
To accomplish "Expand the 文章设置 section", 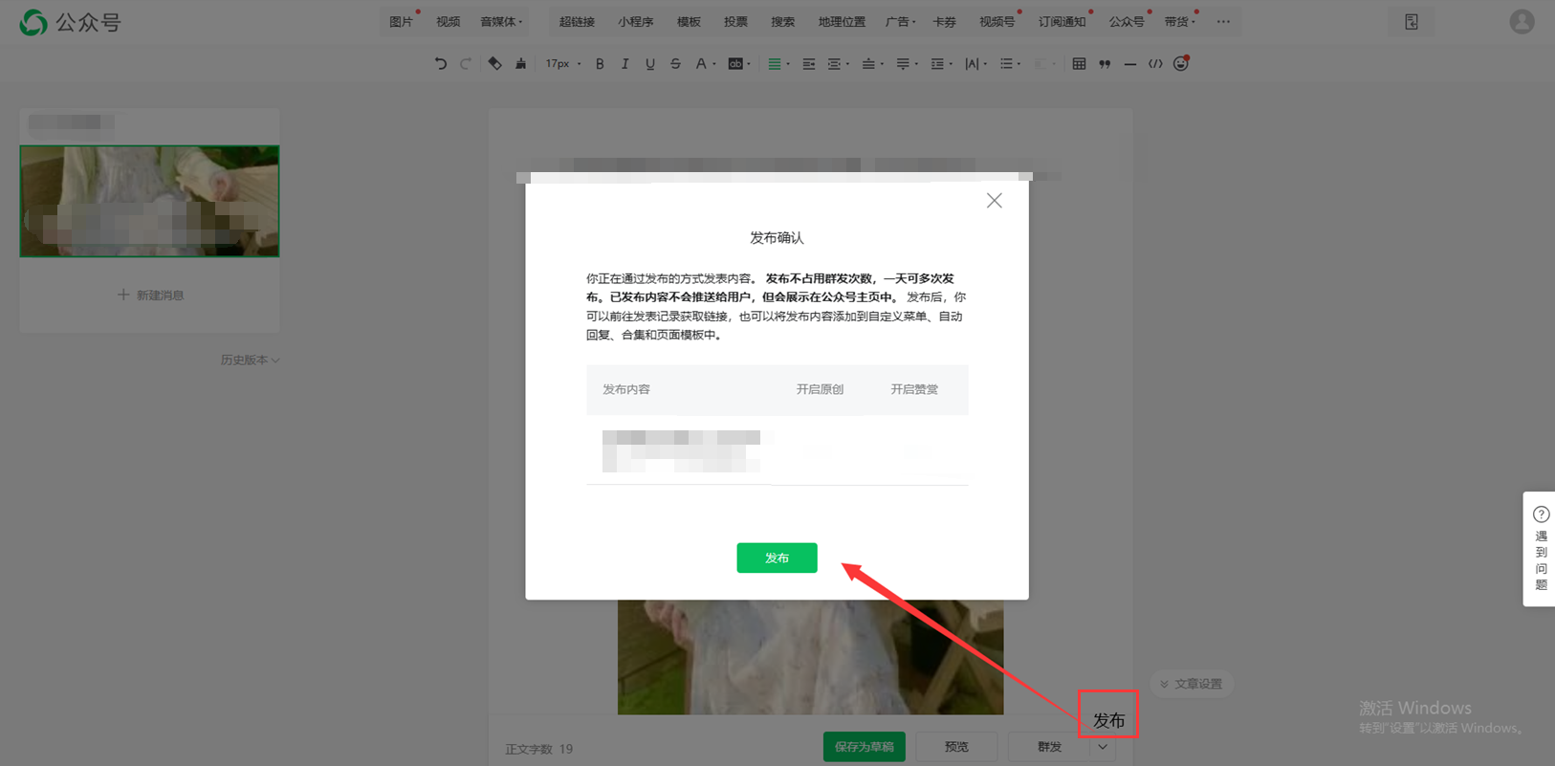I will tap(1192, 684).
